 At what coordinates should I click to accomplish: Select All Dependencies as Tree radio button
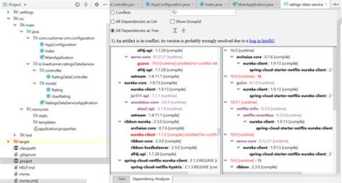click(x=113, y=31)
